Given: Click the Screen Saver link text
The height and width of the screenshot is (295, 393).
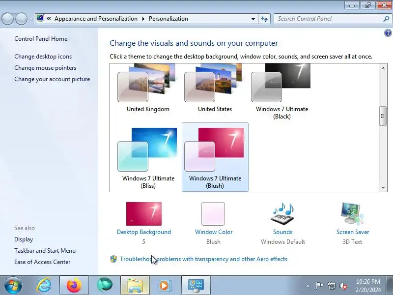Looking at the screenshot, I should 353,232.
